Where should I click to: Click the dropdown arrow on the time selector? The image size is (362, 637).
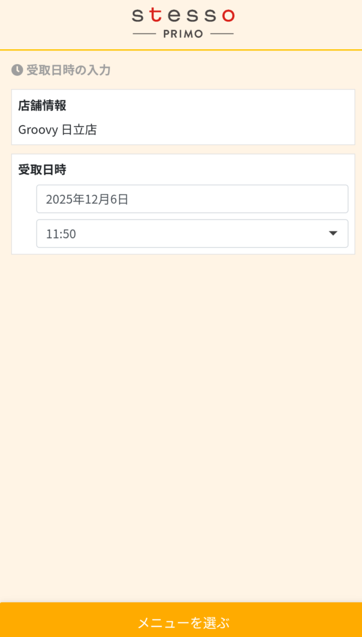click(x=333, y=234)
